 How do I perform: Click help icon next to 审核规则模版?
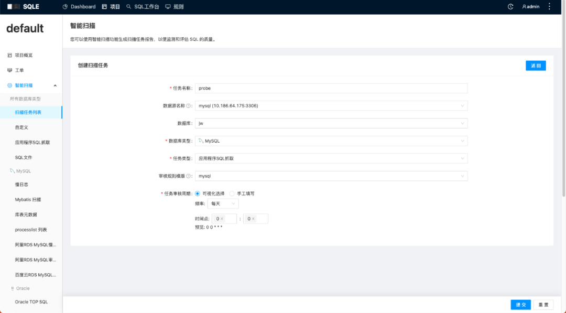click(x=189, y=176)
